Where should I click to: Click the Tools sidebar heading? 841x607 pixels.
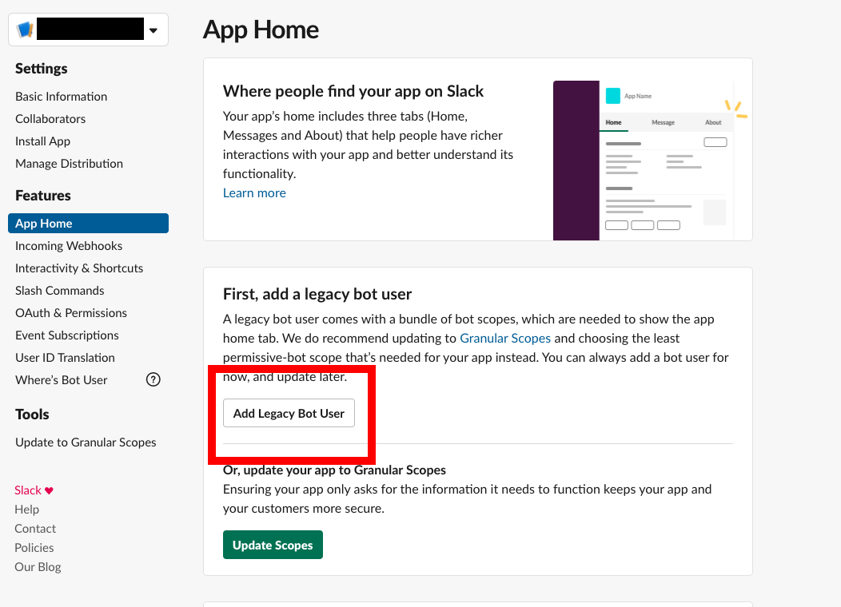(32, 415)
